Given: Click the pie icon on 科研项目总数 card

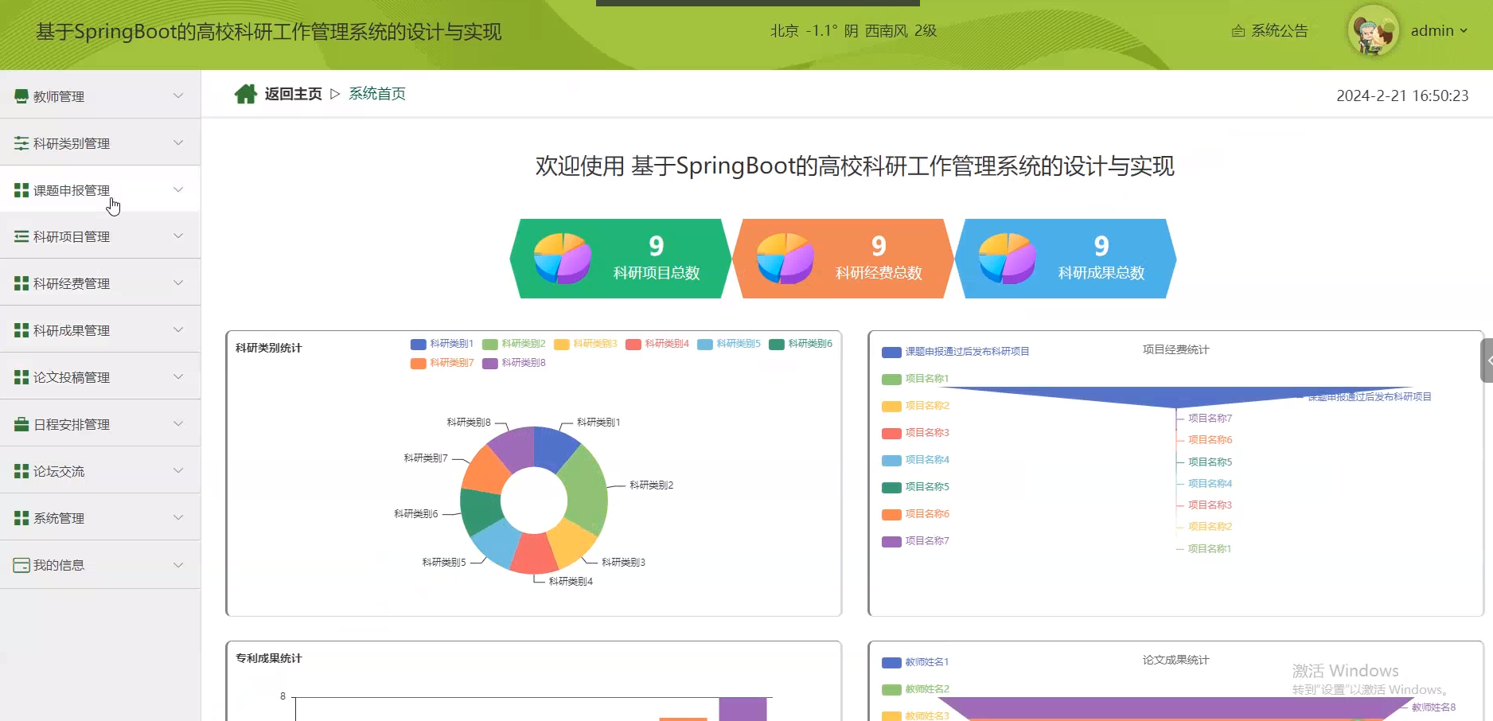Looking at the screenshot, I should 563,259.
